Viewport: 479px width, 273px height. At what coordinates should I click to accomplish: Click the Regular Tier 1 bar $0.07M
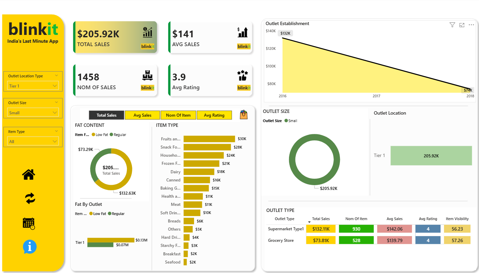[100, 245]
